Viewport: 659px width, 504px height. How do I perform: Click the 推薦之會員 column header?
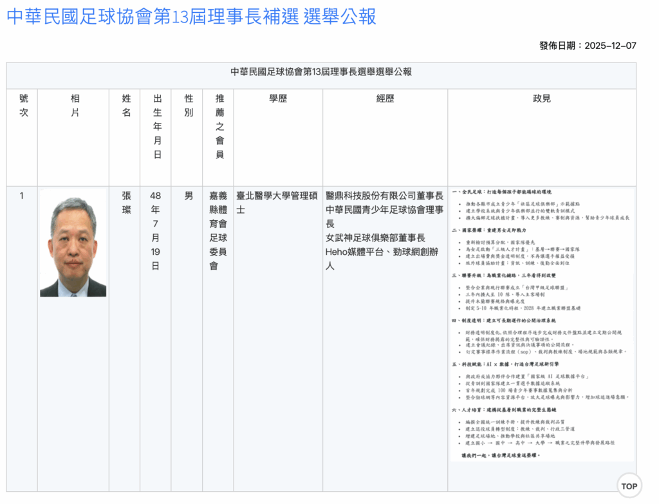(x=219, y=127)
